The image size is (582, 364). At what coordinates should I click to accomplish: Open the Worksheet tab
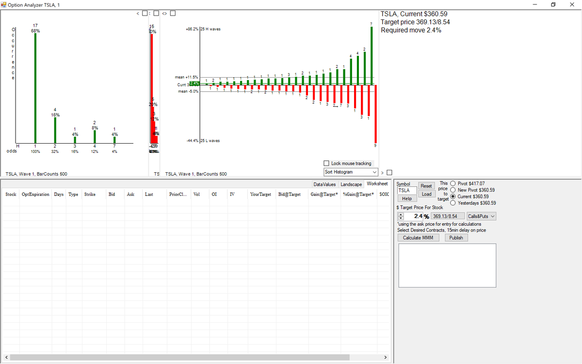tap(377, 184)
